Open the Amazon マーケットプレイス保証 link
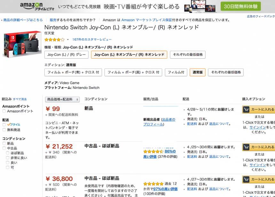The height and width of the screenshot is (197, 275). coord(147,20)
